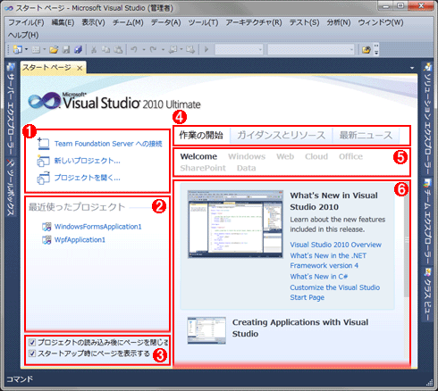Open the クラス ビュー side panel
Screen dimensions: 438x391
[x=427, y=295]
